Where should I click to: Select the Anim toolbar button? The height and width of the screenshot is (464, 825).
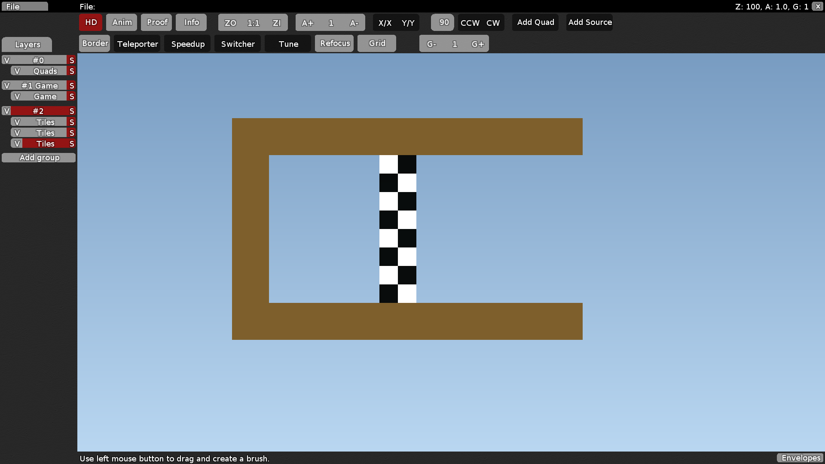click(122, 22)
